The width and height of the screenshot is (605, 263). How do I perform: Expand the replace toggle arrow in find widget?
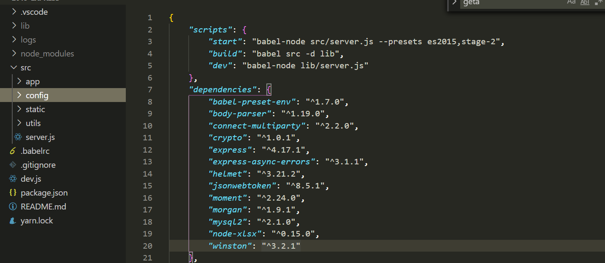click(454, 2)
